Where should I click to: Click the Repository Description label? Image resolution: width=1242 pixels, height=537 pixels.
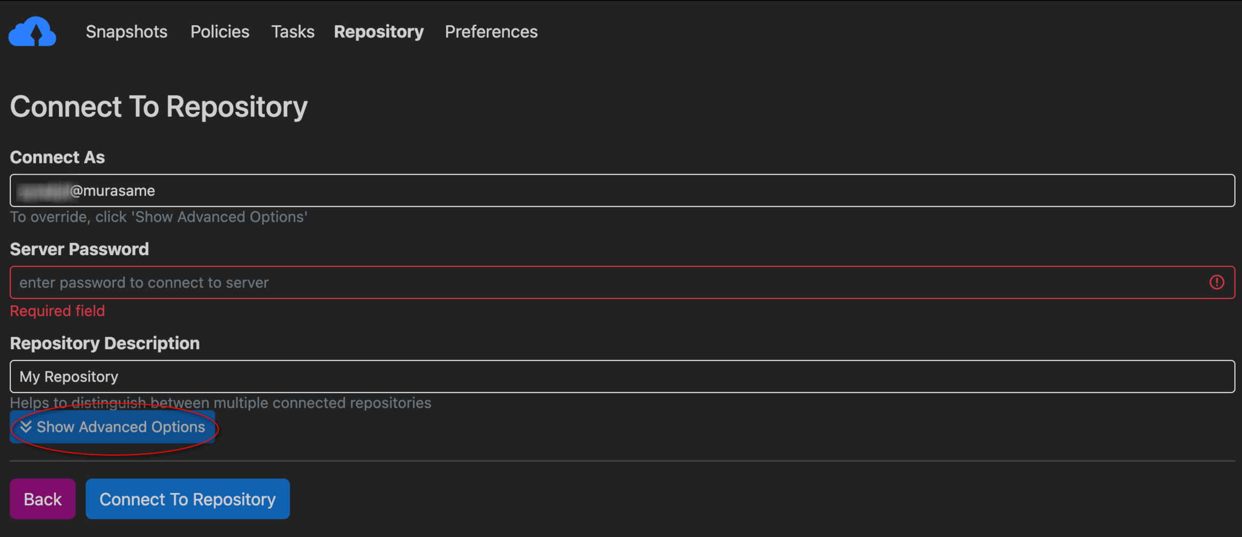pyautogui.click(x=105, y=343)
